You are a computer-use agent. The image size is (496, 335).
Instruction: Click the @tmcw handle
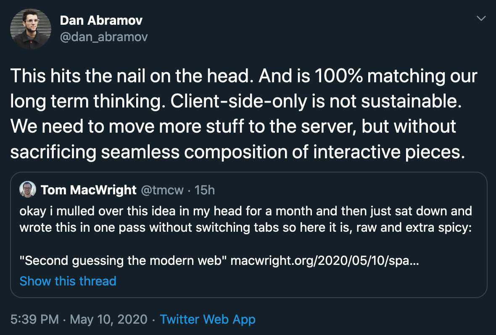click(162, 190)
